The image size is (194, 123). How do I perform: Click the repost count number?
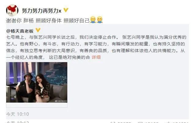pos(124,122)
